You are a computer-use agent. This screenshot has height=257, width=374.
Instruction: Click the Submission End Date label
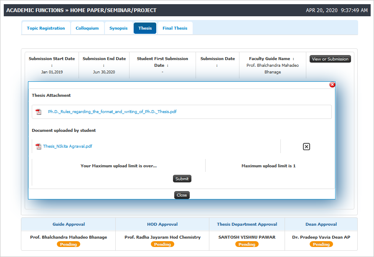(x=104, y=58)
